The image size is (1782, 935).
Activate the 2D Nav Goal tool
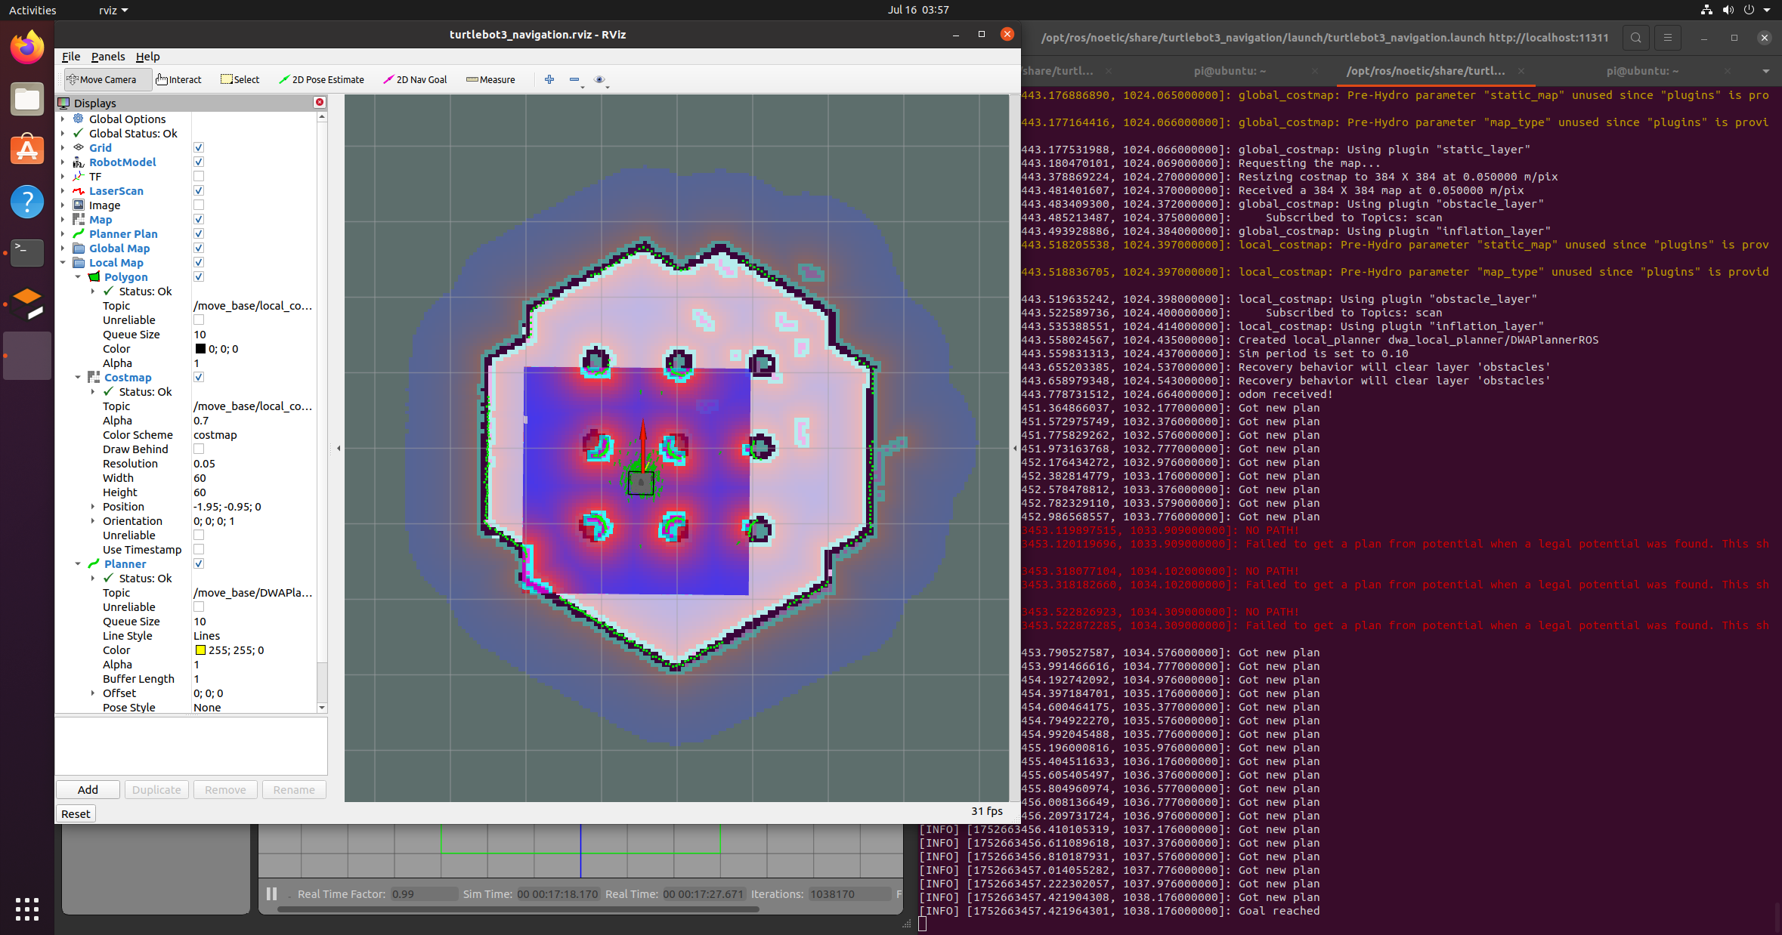click(x=415, y=79)
